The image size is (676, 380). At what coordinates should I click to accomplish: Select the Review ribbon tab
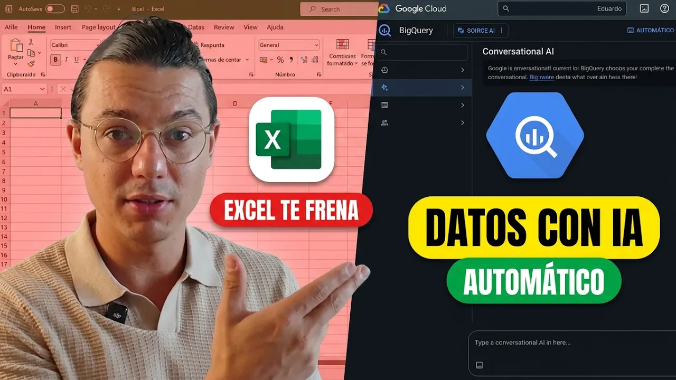point(224,27)
